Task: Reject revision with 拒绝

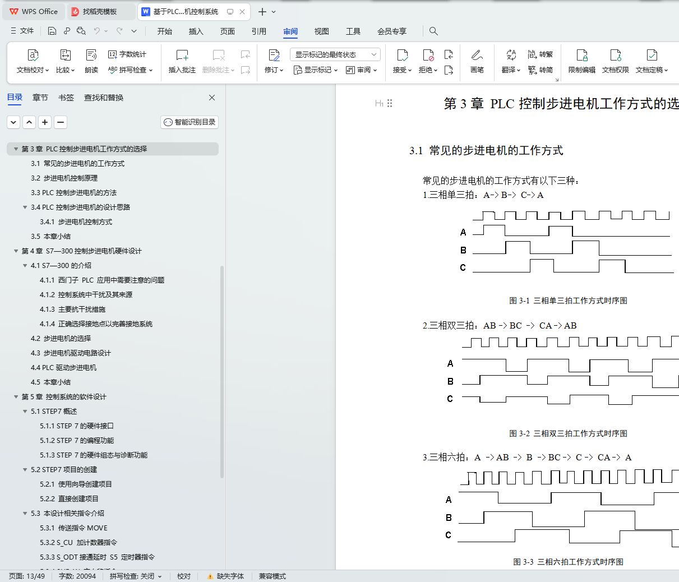Action: [x=428, y=62]
